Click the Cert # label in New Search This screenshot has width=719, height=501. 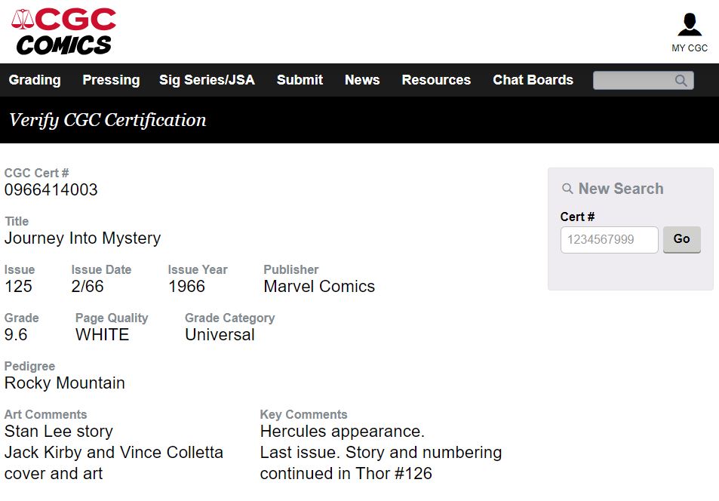[577, 217]
